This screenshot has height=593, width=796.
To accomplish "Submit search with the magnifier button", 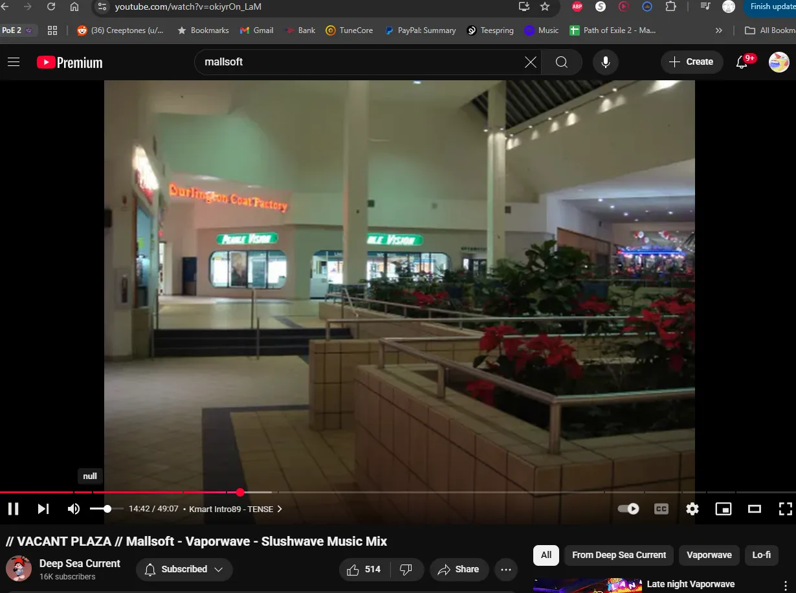I will (x=562, y=62).
